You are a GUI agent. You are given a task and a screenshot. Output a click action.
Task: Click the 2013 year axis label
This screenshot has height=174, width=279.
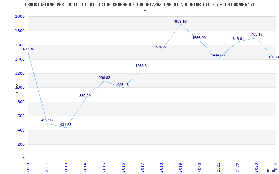66,167
